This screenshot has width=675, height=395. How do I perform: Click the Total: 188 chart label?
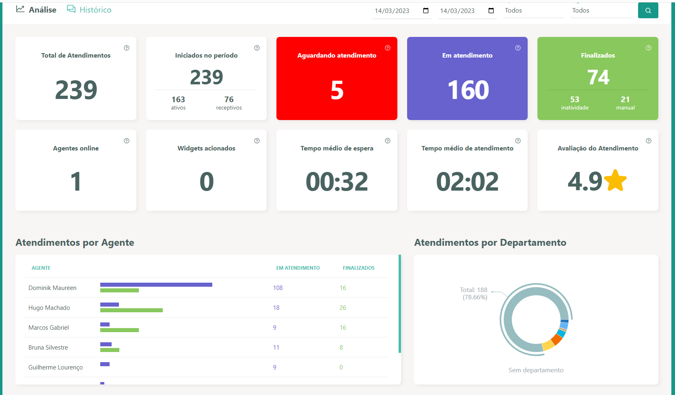(x=474, y=294)
